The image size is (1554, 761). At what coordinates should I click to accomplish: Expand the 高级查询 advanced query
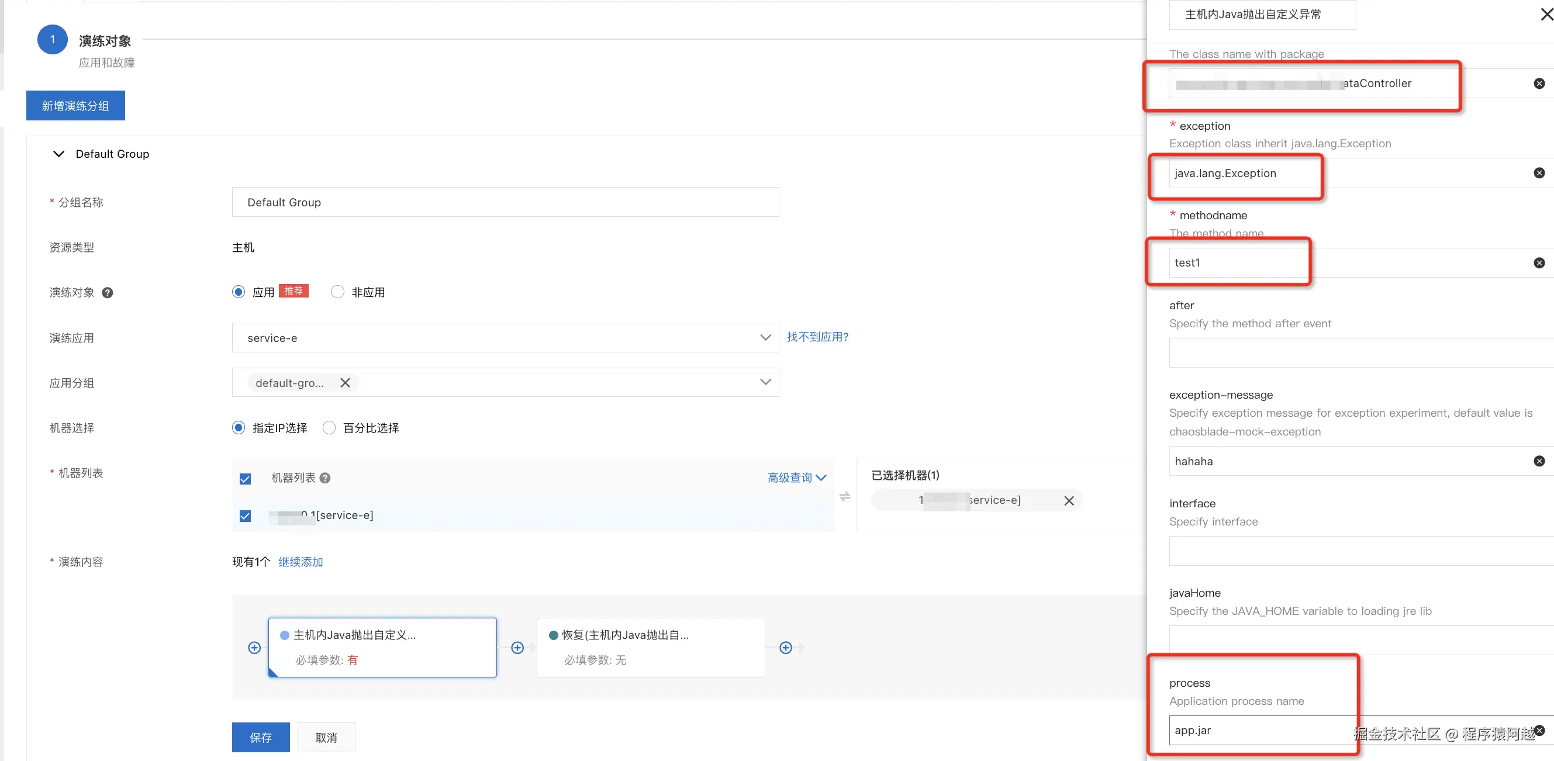pos(796,478)
